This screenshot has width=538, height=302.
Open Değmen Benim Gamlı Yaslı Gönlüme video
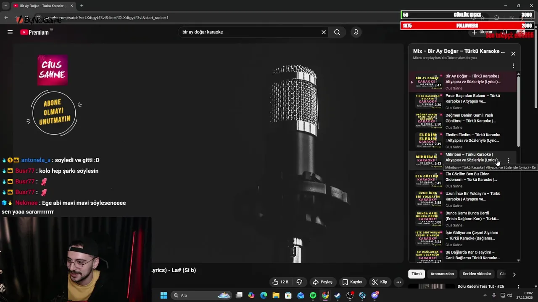(462, 121)
